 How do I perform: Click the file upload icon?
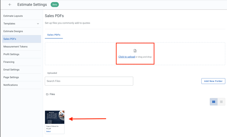click(x=135, y=51)
